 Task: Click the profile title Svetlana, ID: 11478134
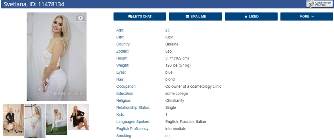click(x=34, y=4)
